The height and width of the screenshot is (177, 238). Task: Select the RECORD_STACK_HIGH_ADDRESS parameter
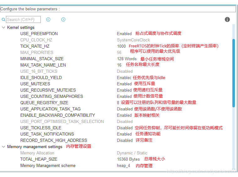(54, 140)
